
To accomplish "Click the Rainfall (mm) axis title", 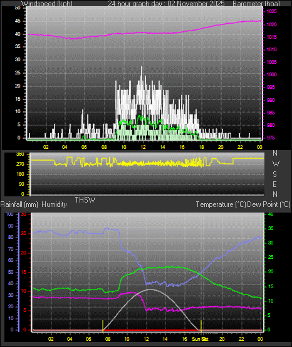I will point(19,204).
